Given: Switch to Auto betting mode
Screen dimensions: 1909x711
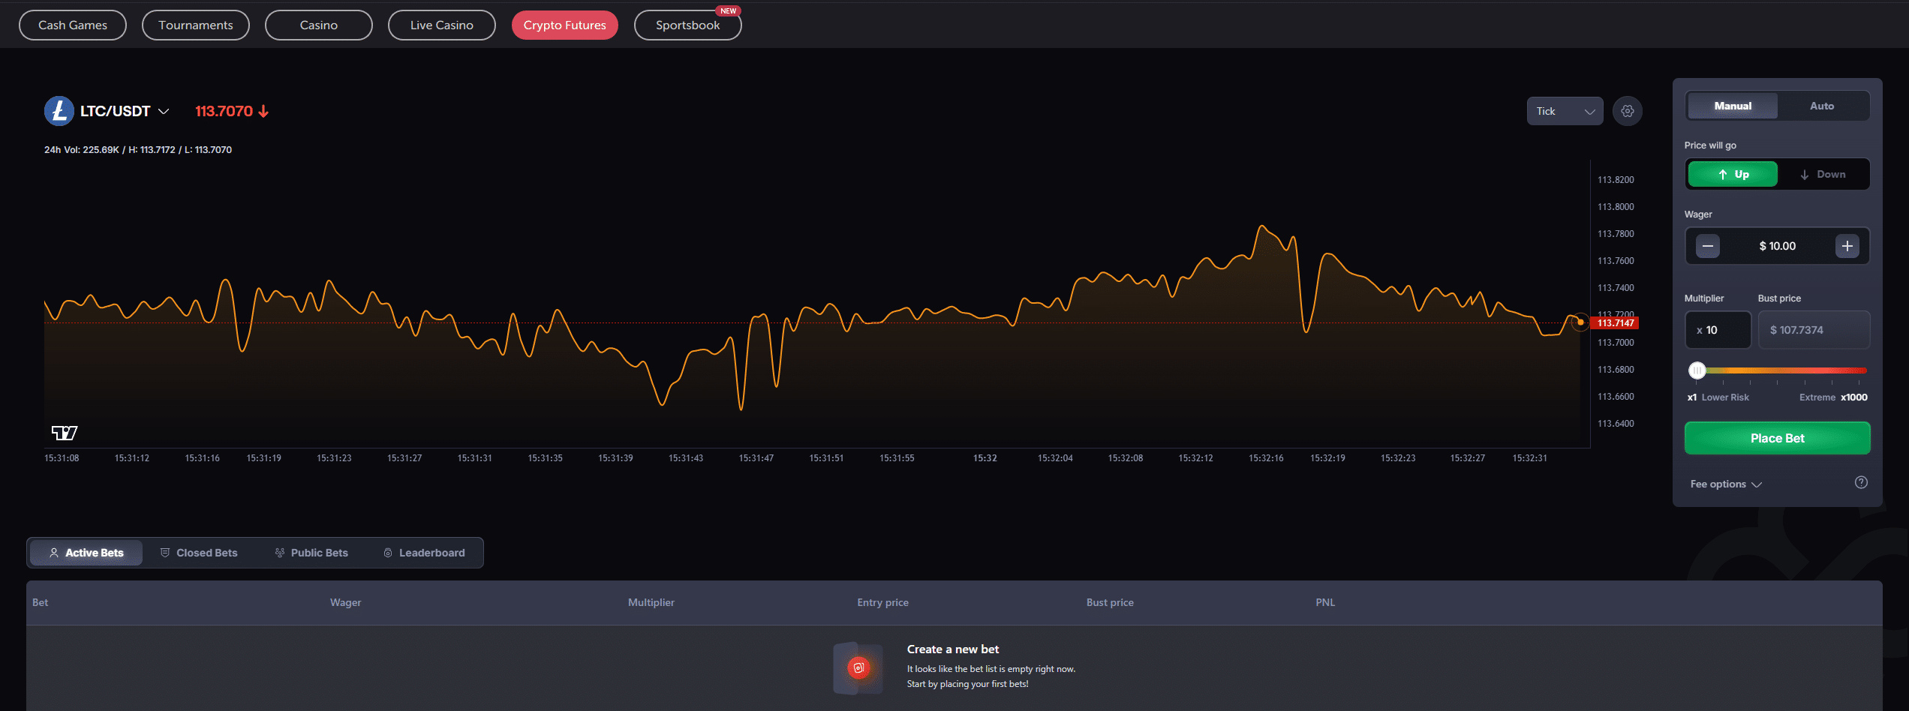Looking at the screenshot, I should point(1821,106).
